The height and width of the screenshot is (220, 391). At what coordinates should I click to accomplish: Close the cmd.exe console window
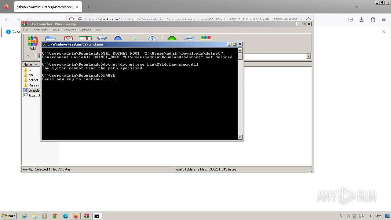click(x=240, y=44)
